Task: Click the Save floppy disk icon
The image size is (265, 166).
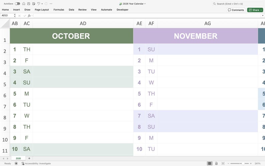Action: point(29,4)
